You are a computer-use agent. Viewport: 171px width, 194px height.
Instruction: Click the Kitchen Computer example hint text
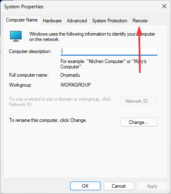coord(103,64)
